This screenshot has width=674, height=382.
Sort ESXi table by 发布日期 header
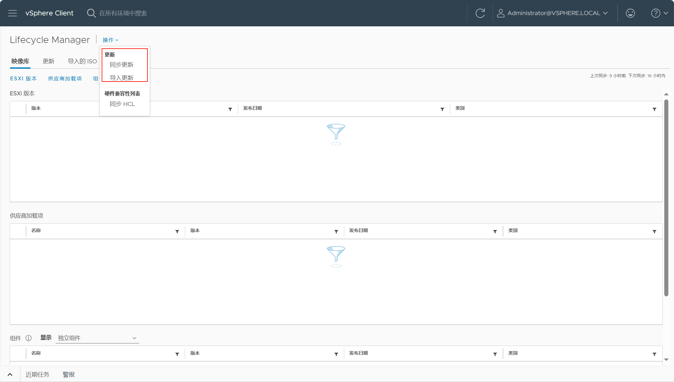(x=253, y=108)
